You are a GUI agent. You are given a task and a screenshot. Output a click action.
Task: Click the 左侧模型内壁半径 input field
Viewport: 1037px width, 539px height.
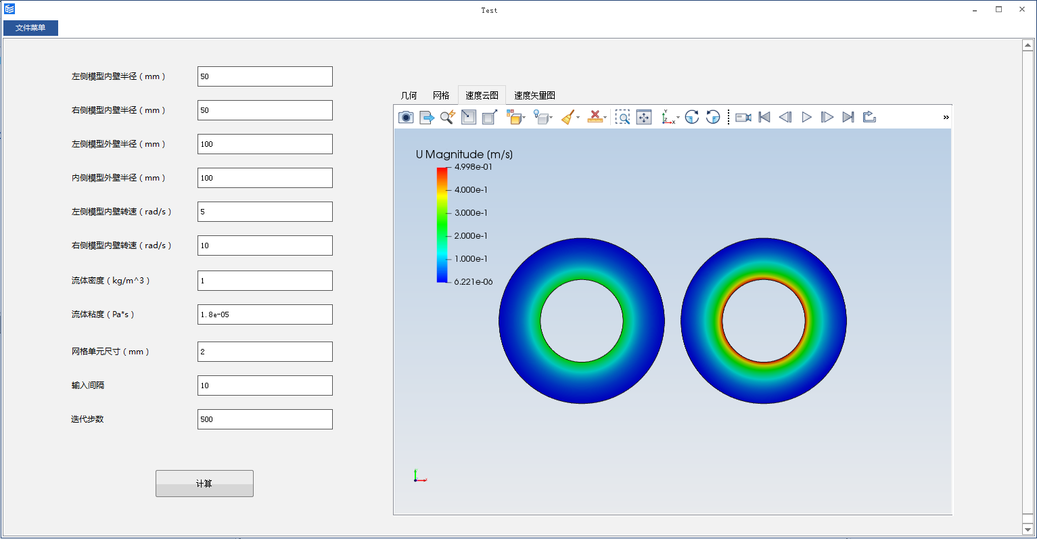[x=265, y=76]
